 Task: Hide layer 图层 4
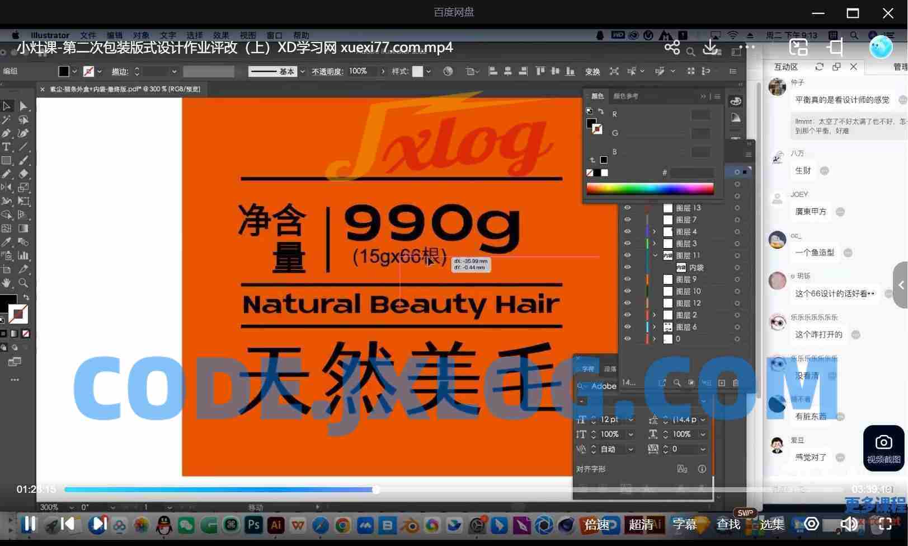[x=627, y=231]
